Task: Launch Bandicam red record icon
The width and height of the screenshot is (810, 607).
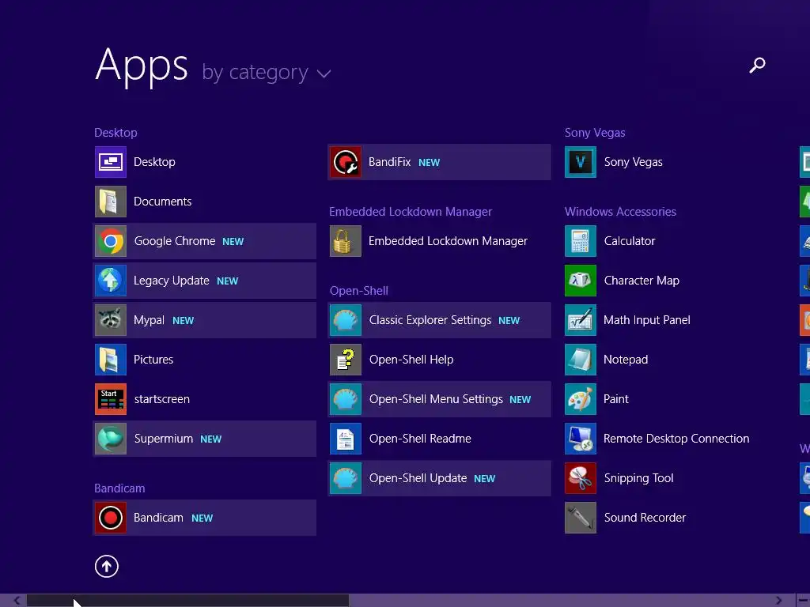Action: [x=111, y=518]
